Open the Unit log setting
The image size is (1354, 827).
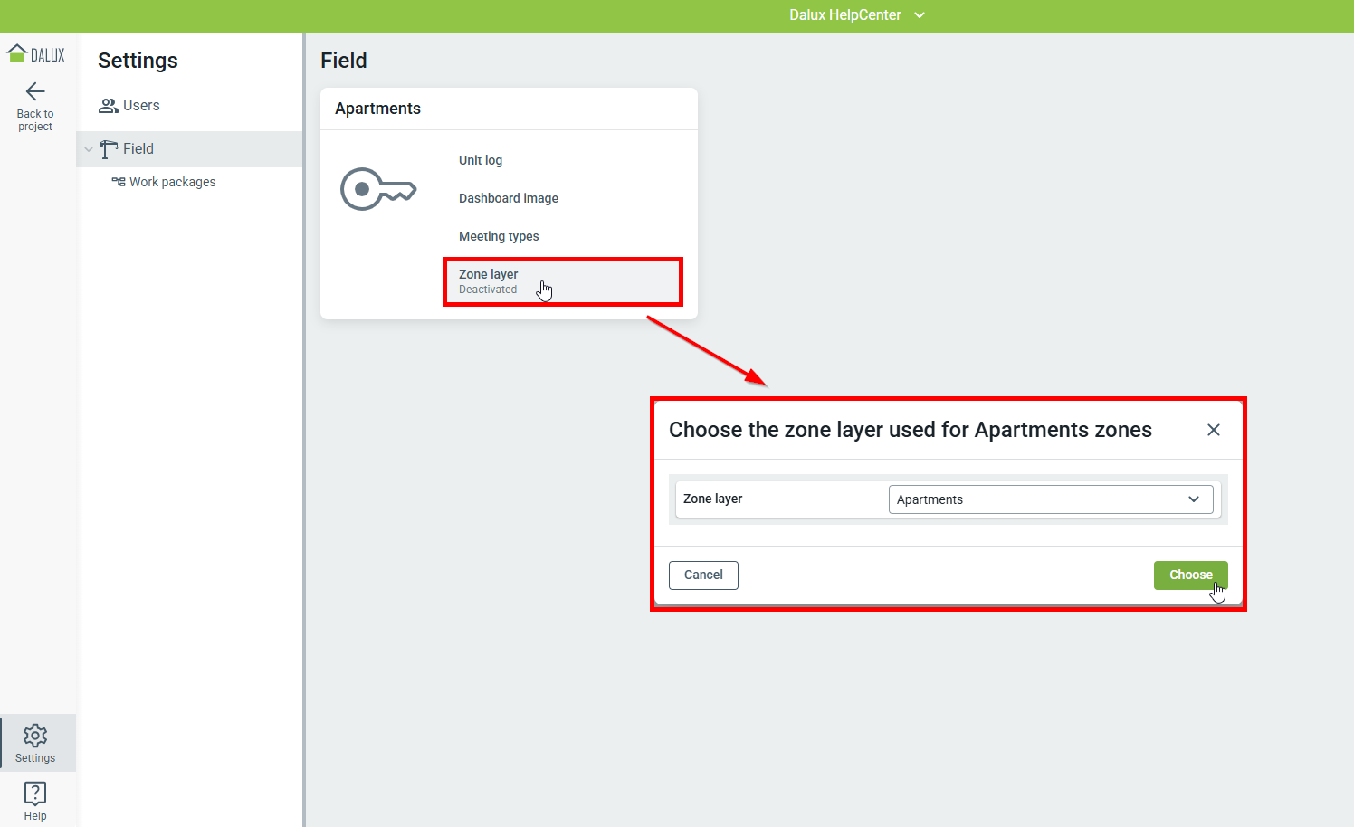click(x=481, y=160)
